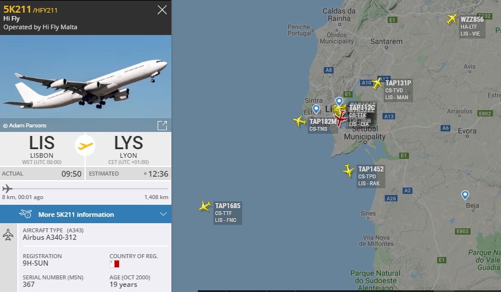The width and height of the screenshot is (501, 292).
Task: Click the LIS departure airport code
Action: coord(42,143)
